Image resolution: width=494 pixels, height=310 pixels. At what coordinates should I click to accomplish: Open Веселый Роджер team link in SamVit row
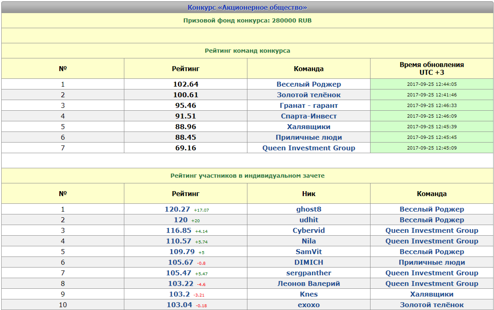(432, 252)
